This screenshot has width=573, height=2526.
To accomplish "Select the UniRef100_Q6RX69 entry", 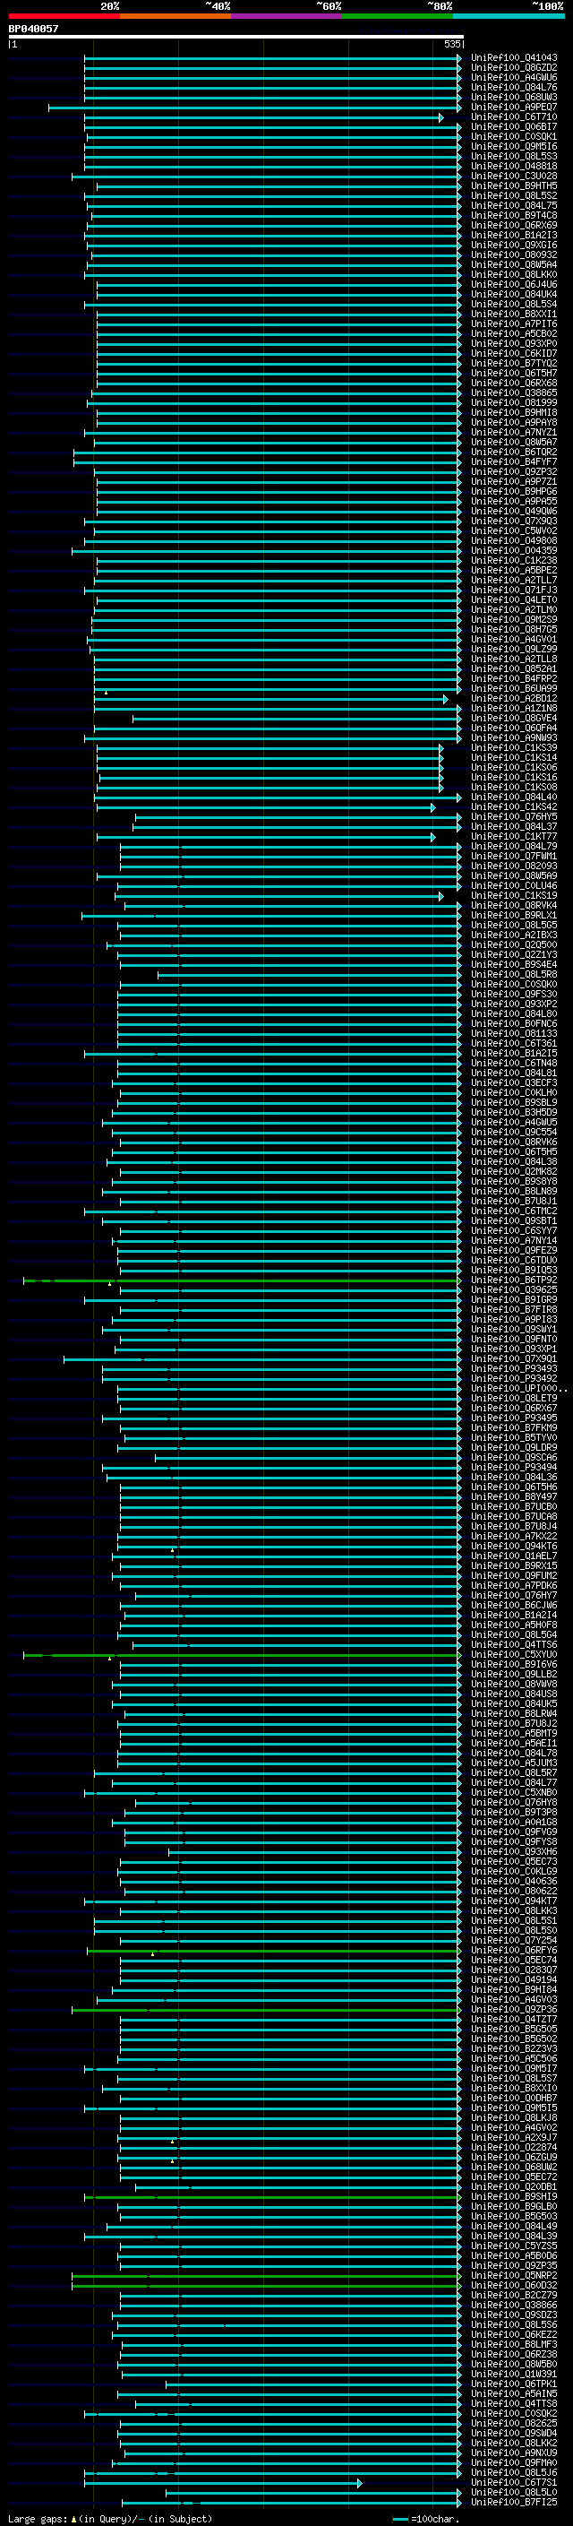I will pos(514,226).
